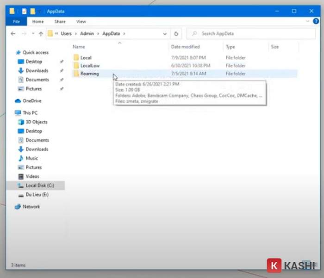The width and height of the screenshot is (324, 278).
Task: Click the Network icon in sidebar
Action: point(18,207)
